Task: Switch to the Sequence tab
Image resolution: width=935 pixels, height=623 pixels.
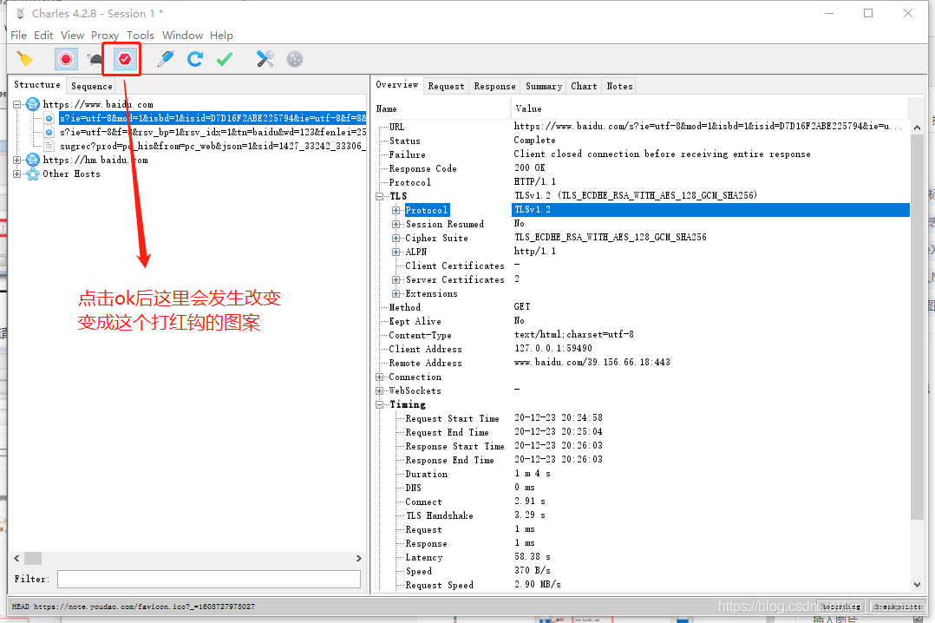Action: coord(92,86)
